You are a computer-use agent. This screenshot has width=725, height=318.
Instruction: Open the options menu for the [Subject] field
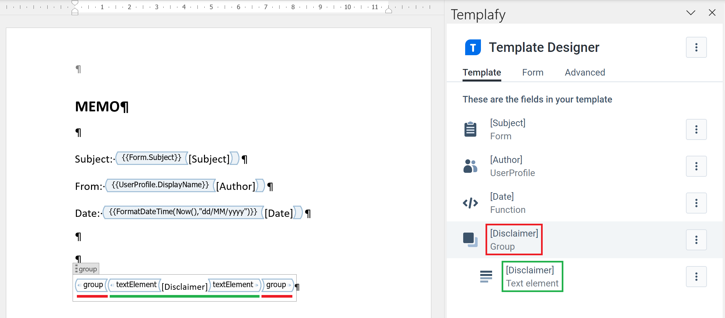696,129
